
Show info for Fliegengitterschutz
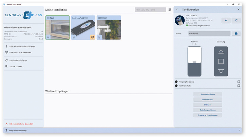176,82
